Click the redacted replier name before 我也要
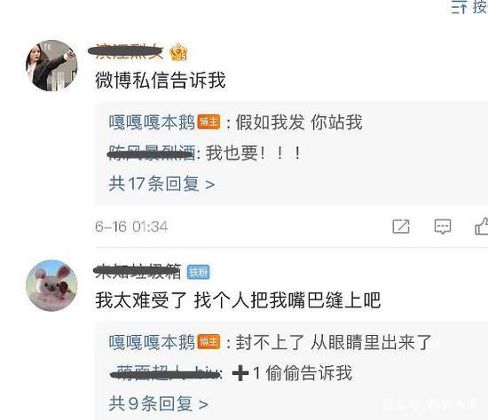This screenshot has width=488, height=420. click(x=152, y=152)
